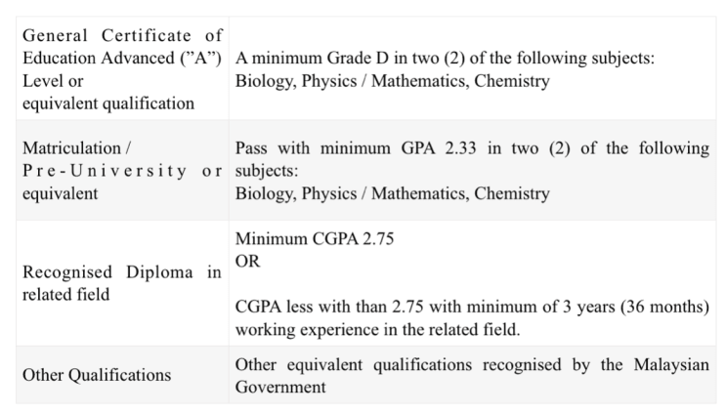
Task: Select the "Matriculation / Pre-University or equivalent" cell
Action: (122, 170)
